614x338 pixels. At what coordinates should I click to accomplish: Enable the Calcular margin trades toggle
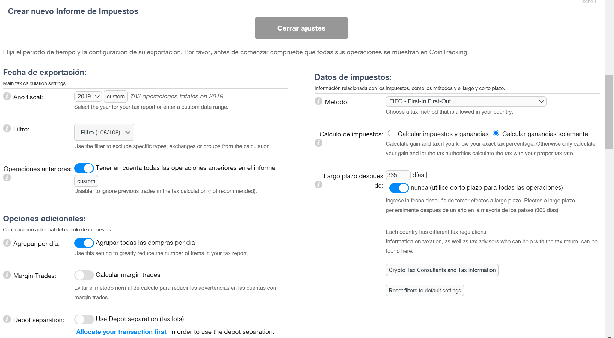point(84,275)
